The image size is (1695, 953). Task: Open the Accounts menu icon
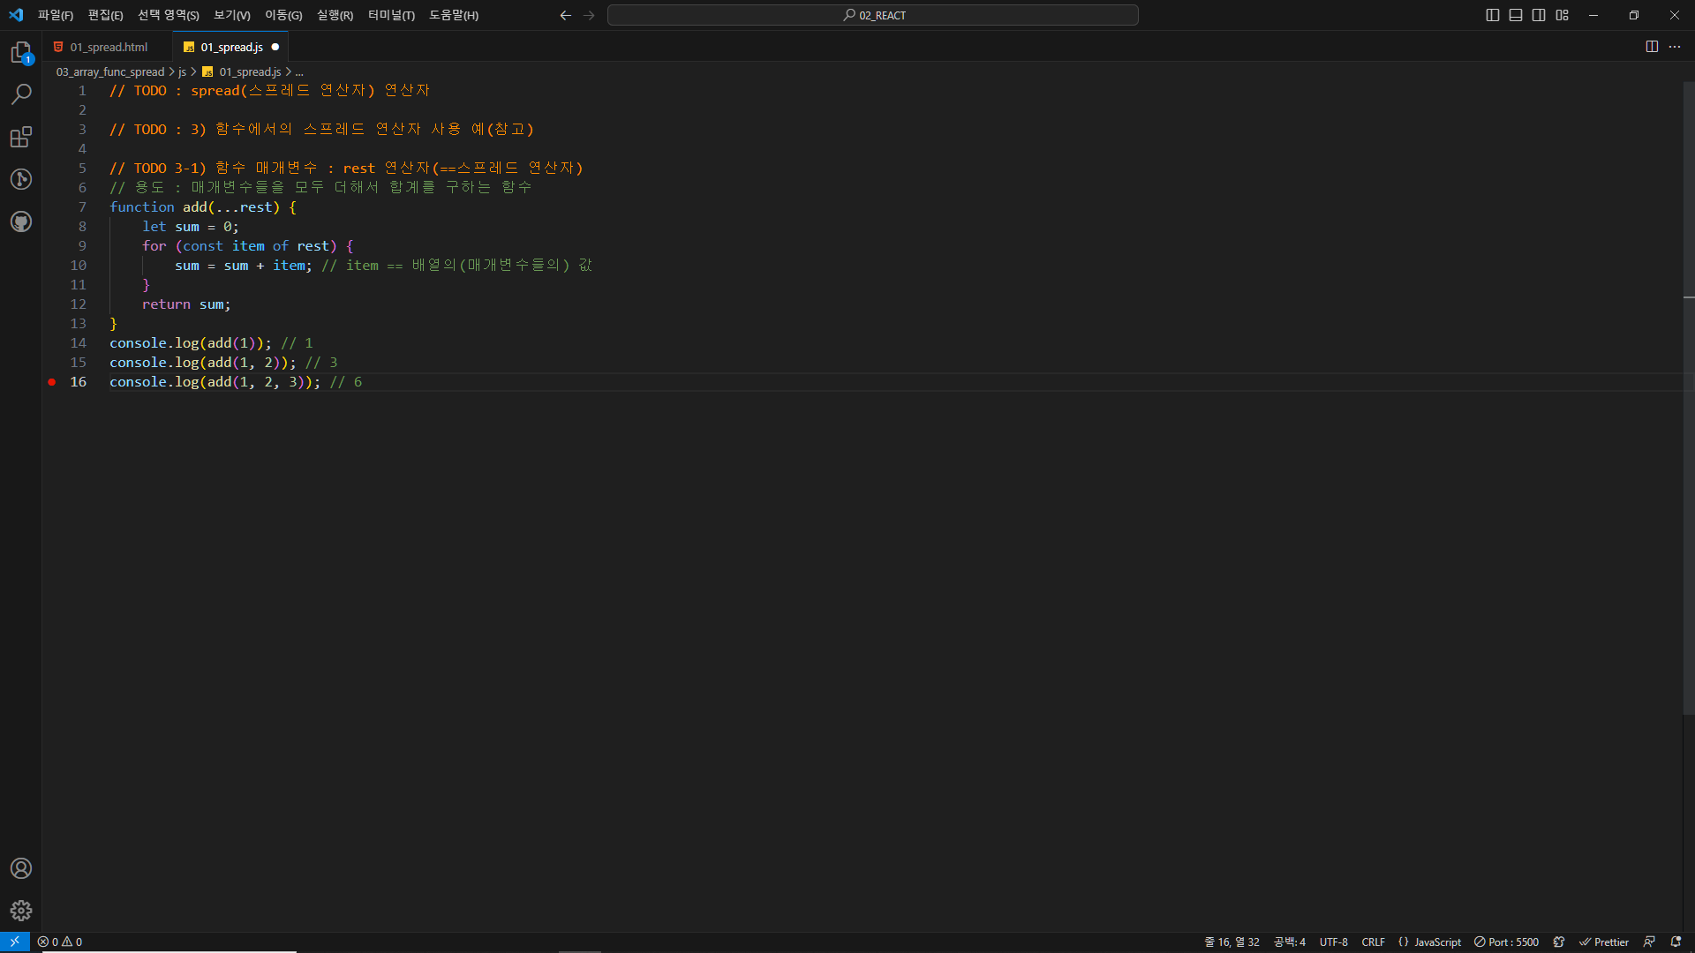pos(21,868)
